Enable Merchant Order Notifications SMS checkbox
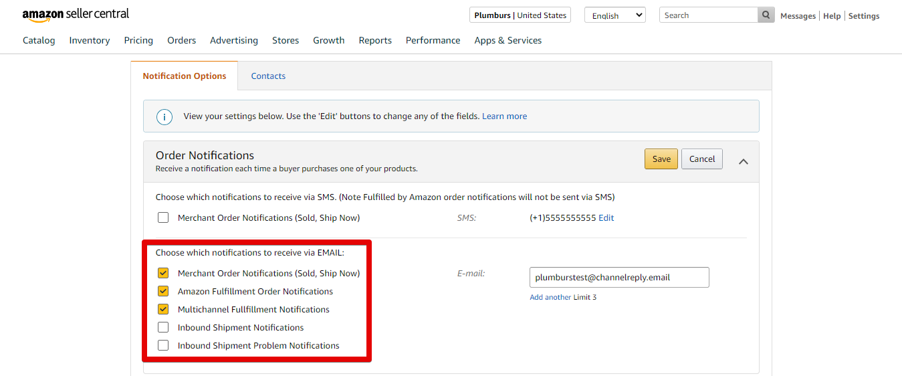Screen dimensions: 902x376 (x=163, y=217)
